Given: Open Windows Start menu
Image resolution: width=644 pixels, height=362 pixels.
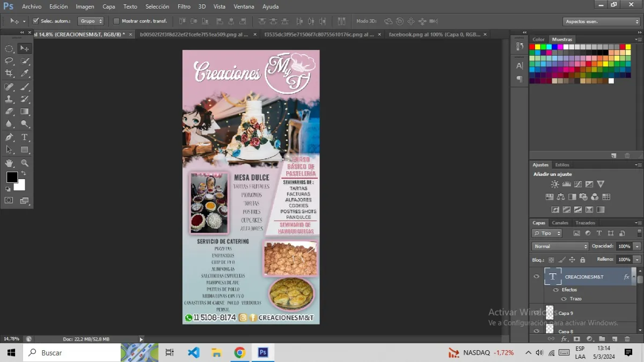Looking at the screenshot, I should 11,352.
